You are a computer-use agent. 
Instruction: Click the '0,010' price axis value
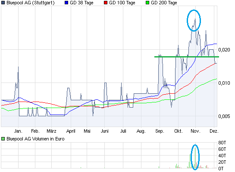224,83
